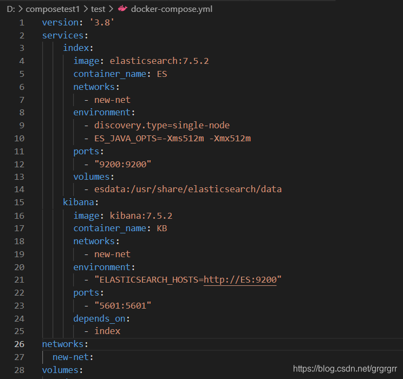Select the composetest1 breadcrumb folder
Viewport: 403px width, 379px height.
[x=53, y=9]
